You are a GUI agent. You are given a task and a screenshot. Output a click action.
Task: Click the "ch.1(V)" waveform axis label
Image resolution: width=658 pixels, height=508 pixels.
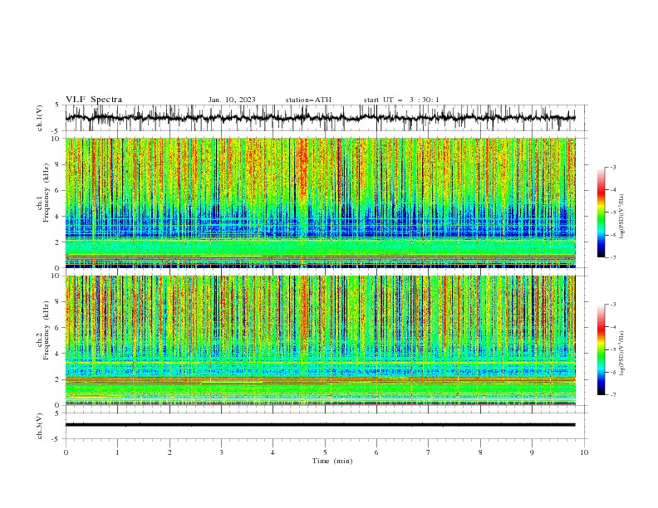click(40, 118)
